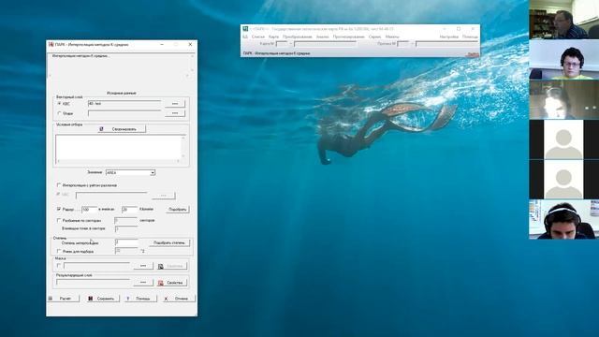
Task: Select the Shape vector layer radio button
Action: [x=59, y=113]
